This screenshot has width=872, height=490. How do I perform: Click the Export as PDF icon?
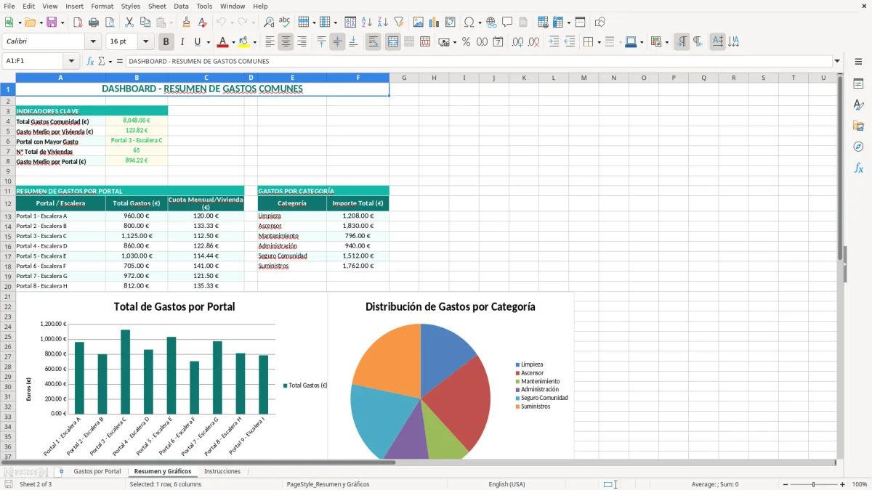pos(77,23)
